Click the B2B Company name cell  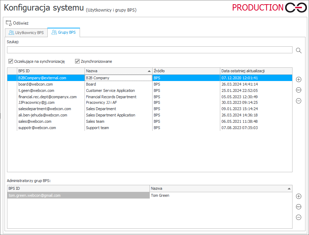119,78
